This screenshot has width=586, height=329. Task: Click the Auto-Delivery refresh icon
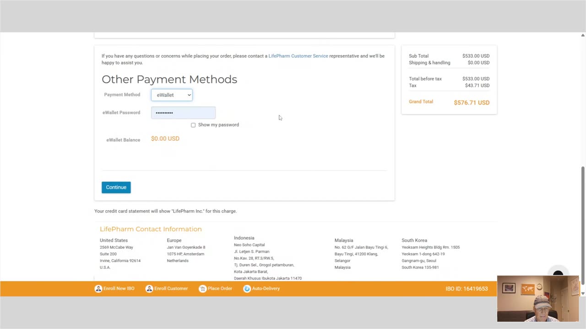(x=247, y=289)
